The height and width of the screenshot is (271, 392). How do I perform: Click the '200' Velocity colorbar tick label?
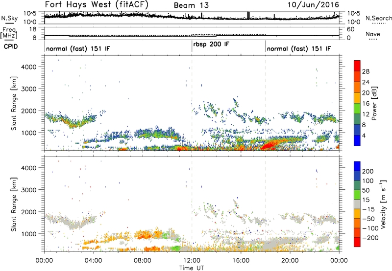click(x=368, y=171)
